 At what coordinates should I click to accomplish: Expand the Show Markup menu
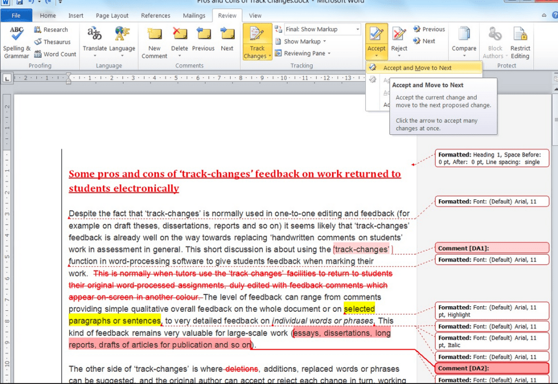[324, 42]
